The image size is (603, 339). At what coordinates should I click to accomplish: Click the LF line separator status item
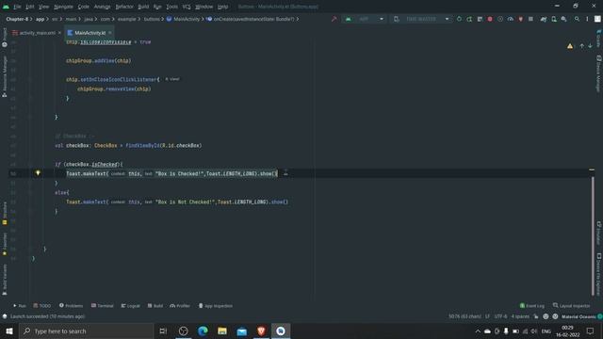[x=487, y=316]
